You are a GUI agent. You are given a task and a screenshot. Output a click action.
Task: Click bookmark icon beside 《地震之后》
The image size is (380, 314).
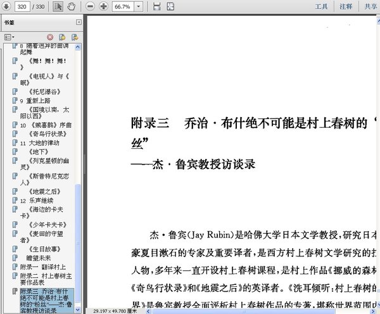tap(15, 191)
